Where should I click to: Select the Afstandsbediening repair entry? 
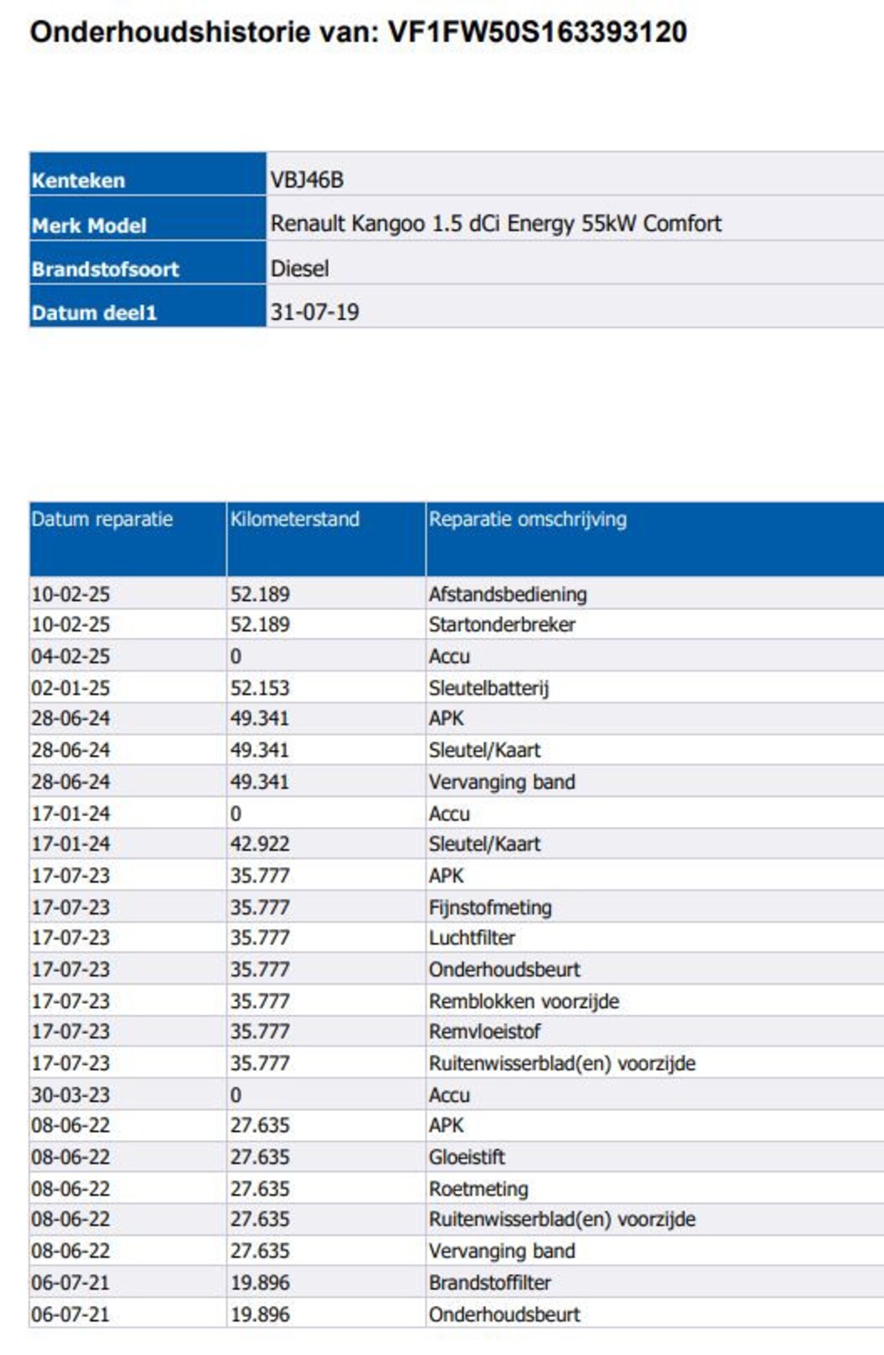pyautogui.click(x=508, y=594)
